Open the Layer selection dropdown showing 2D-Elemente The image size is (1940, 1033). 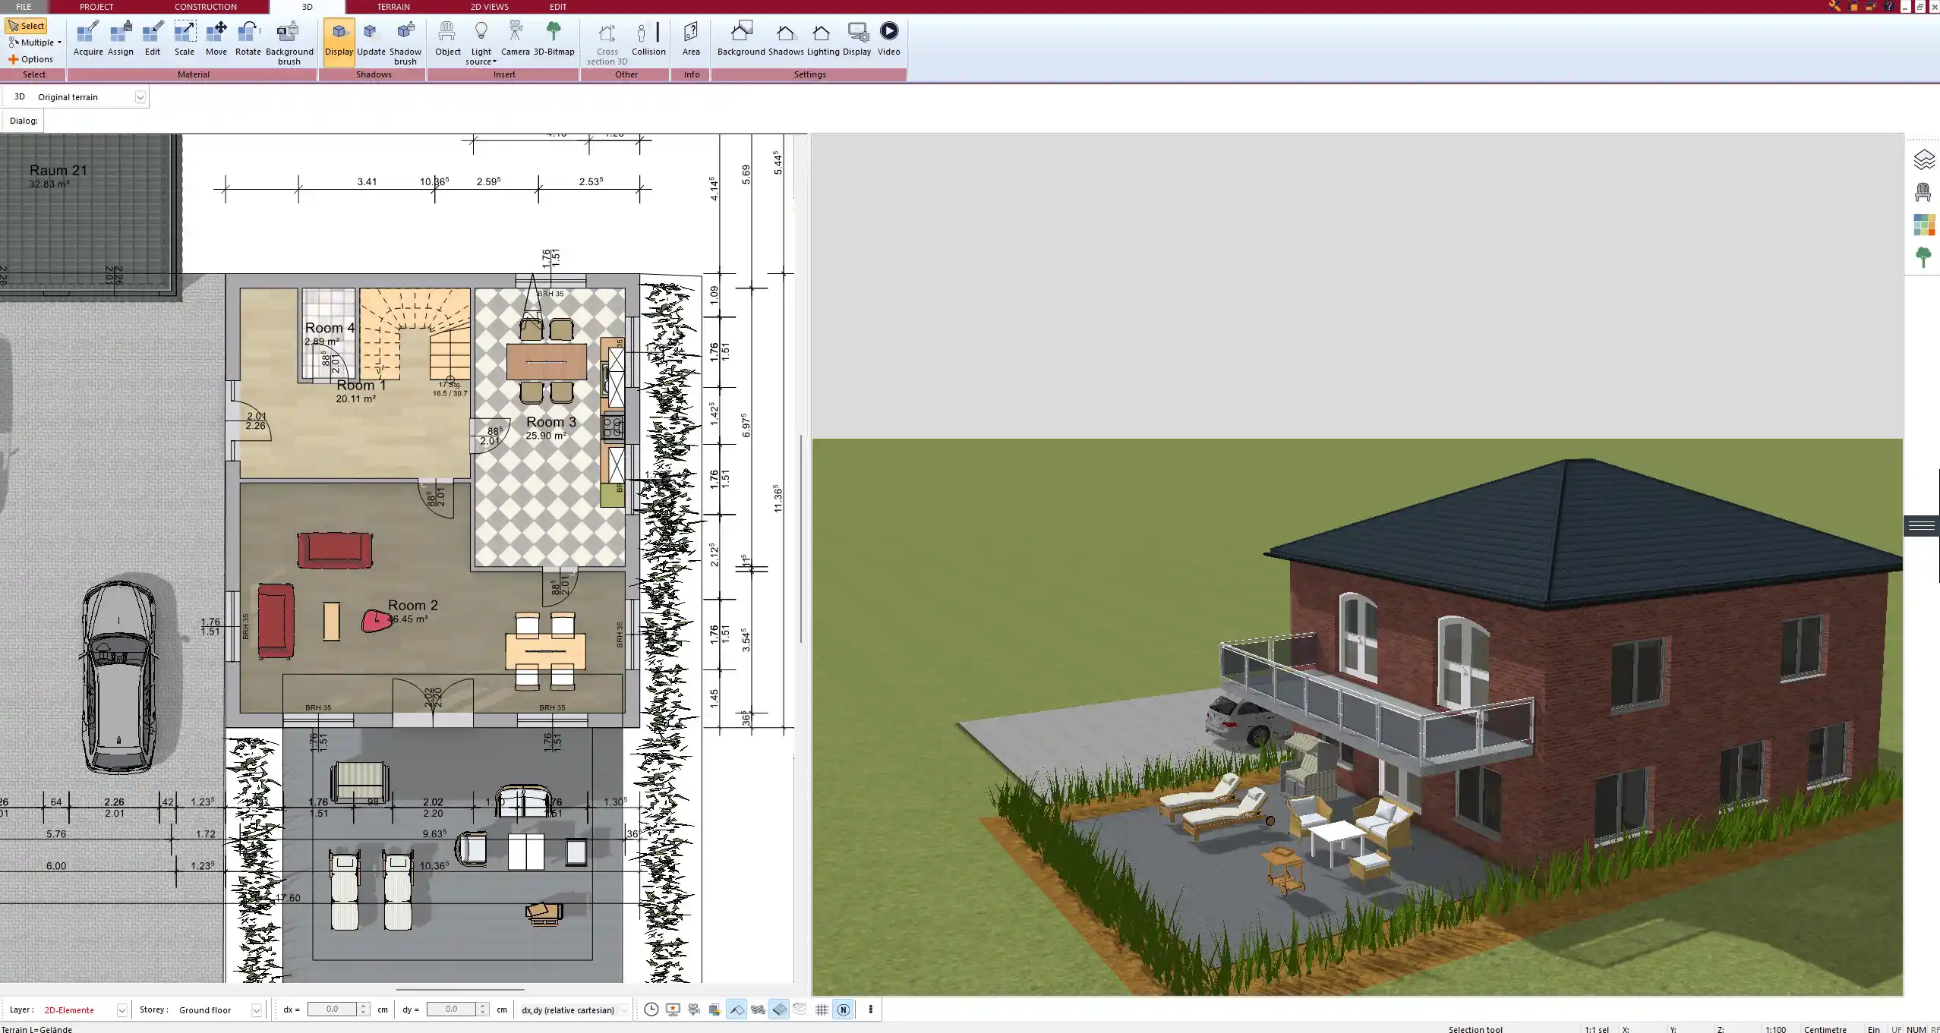[x=121, y=1009]
